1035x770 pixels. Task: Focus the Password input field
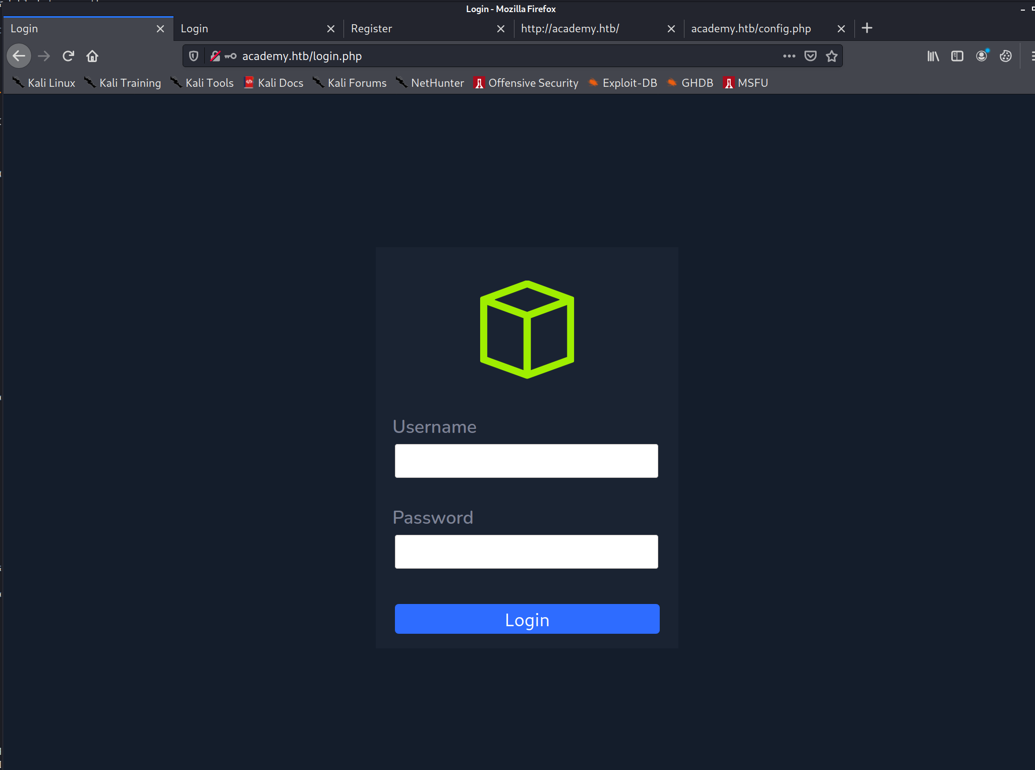pyautogui.click(x=526, y=552)
